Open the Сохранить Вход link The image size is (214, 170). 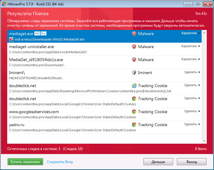60,162
